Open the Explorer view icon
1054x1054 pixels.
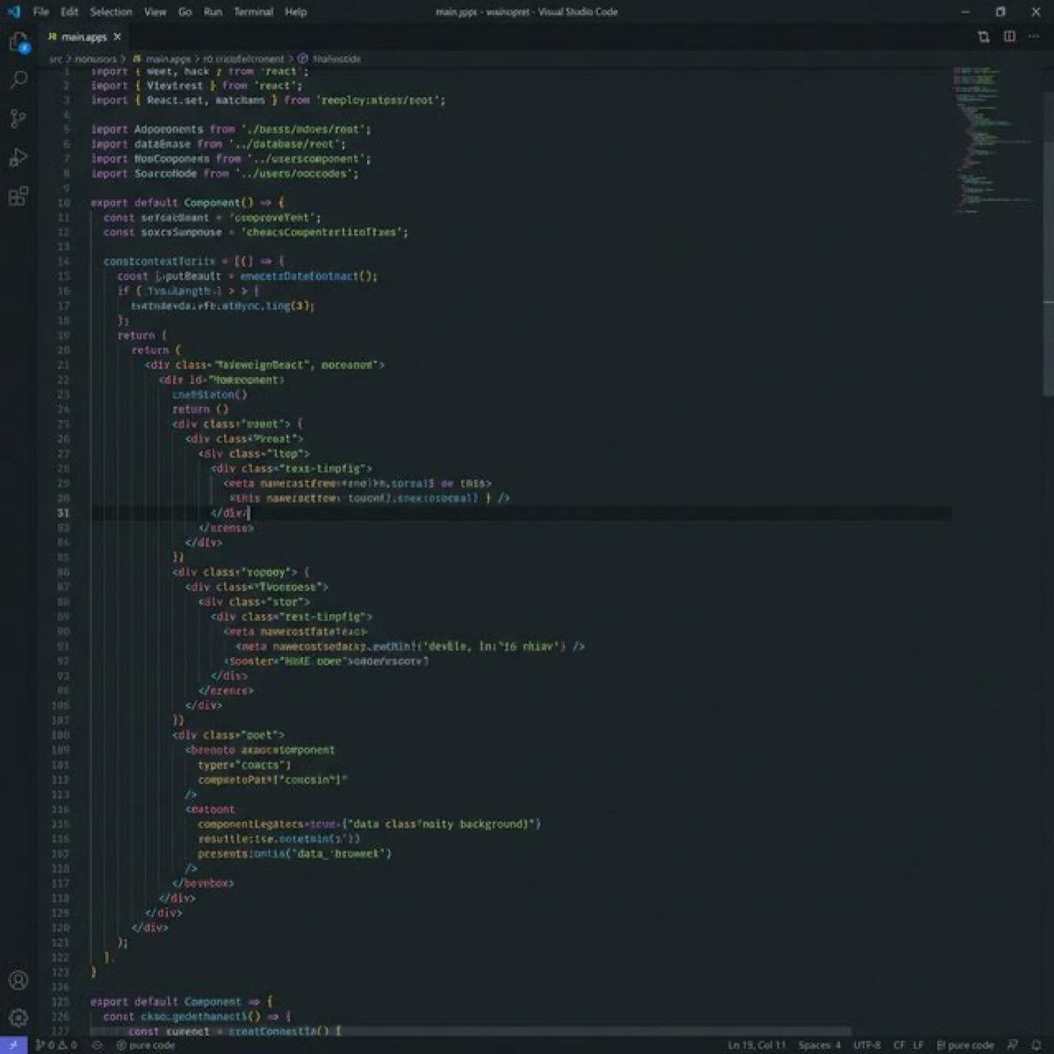coord(18,41)
